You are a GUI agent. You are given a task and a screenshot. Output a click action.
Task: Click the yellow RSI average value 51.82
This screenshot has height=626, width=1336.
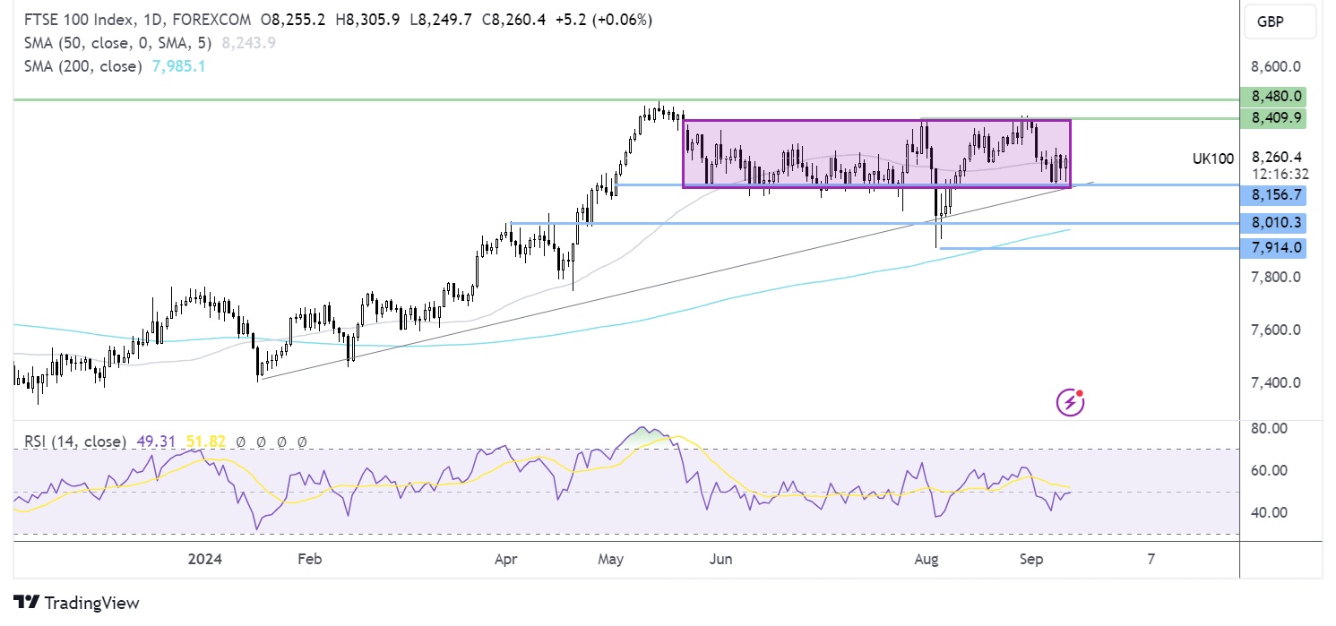(x=207, y=442)
